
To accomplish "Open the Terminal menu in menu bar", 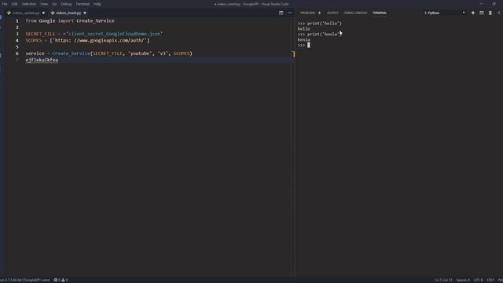I will pyautogui.click(x=83, y=4).
